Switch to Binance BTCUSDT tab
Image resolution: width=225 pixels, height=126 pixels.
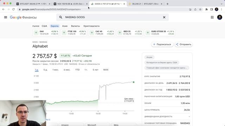point(145,4)
